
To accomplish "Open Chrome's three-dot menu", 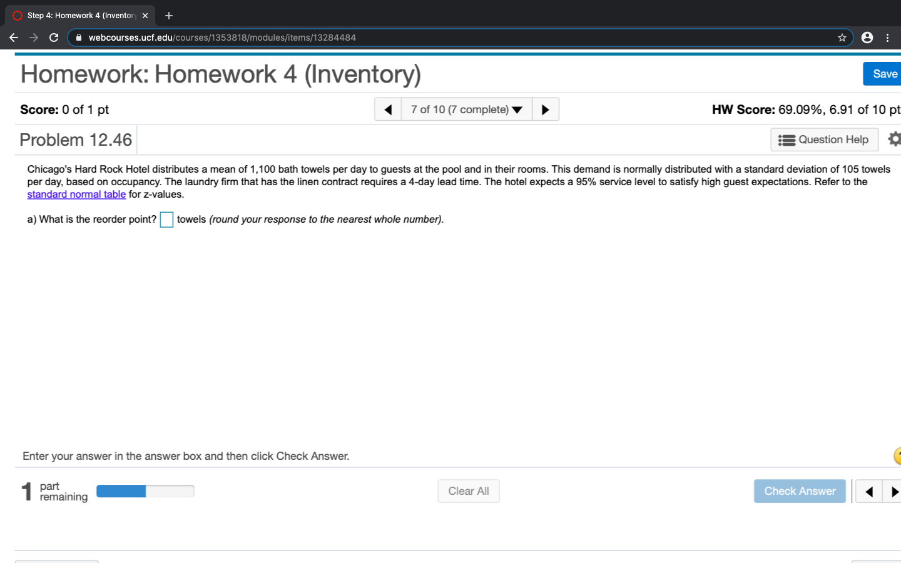I will click(888, 38).
